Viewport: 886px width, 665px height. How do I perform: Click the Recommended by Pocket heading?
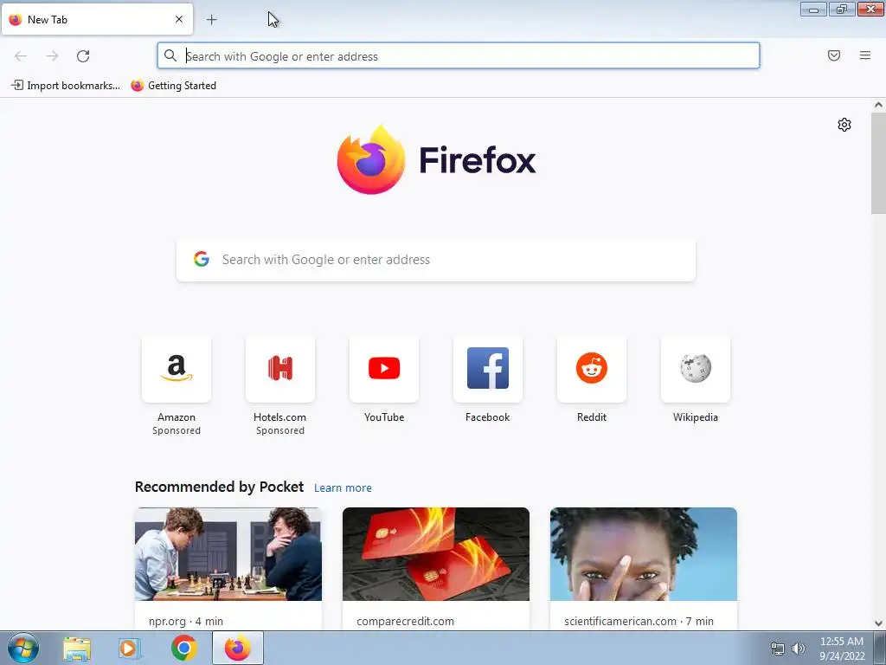pos(219,487)
